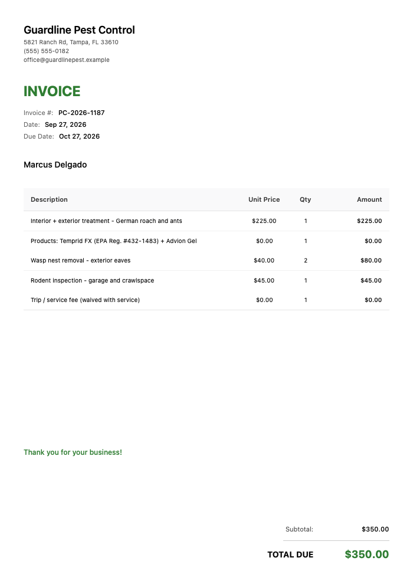413x584 pixels.
Task: Click the subtotal value $350.00
Action: coord(375,529)
